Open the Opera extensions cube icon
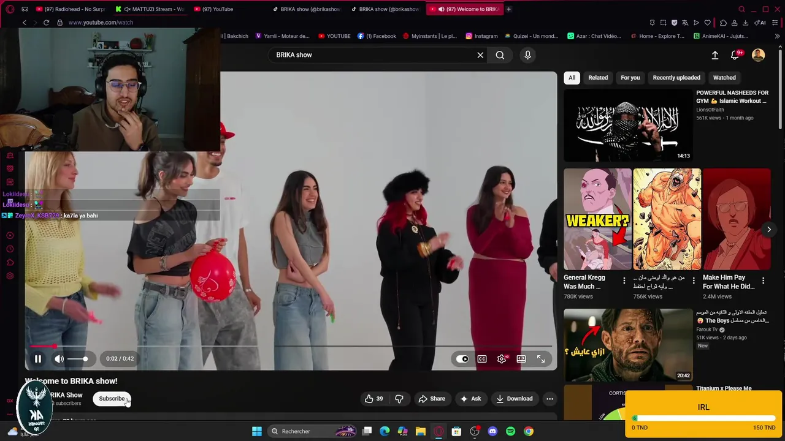Image resolution: width=785 pixels, height=441 pixels. coord(723,23)
